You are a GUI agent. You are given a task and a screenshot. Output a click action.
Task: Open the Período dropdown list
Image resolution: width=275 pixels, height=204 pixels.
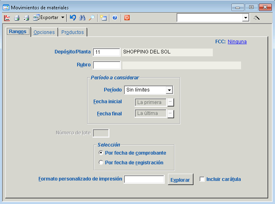pyautogui.click(x=170, y=90)
